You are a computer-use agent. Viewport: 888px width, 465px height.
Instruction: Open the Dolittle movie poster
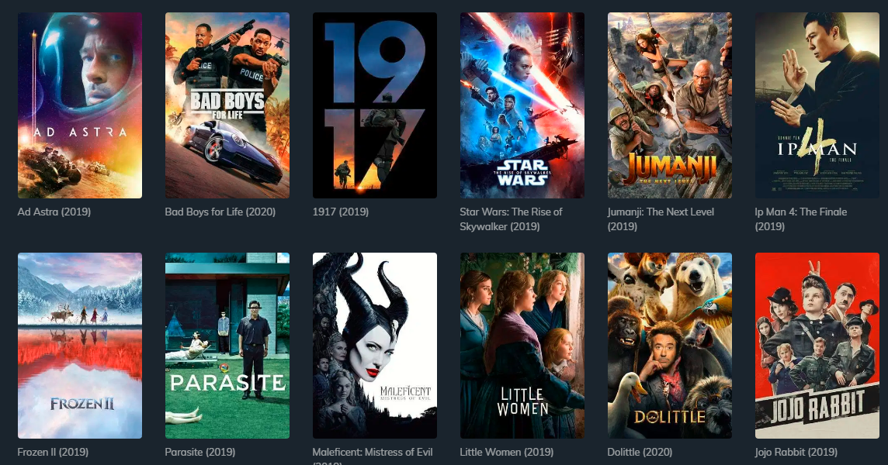[x=670, y=346]
